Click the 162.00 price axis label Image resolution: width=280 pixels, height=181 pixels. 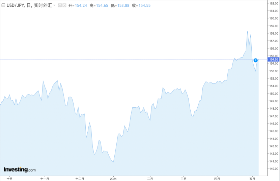click(x=274, y=3)
